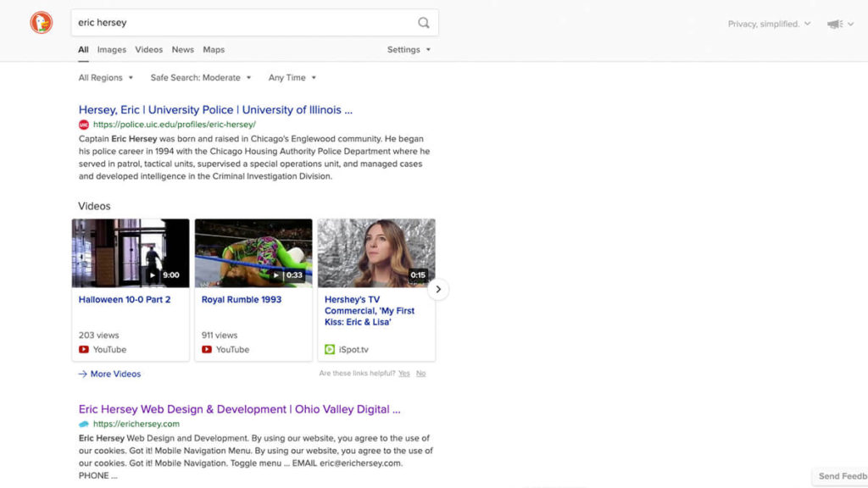Switch to the News tab
Viewport: 868px width, 488px height.
click(x=182, y=50)
